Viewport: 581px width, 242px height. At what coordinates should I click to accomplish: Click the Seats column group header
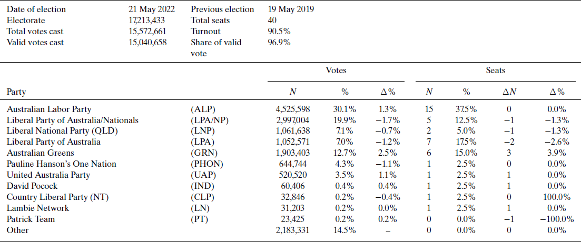[495, 70]
